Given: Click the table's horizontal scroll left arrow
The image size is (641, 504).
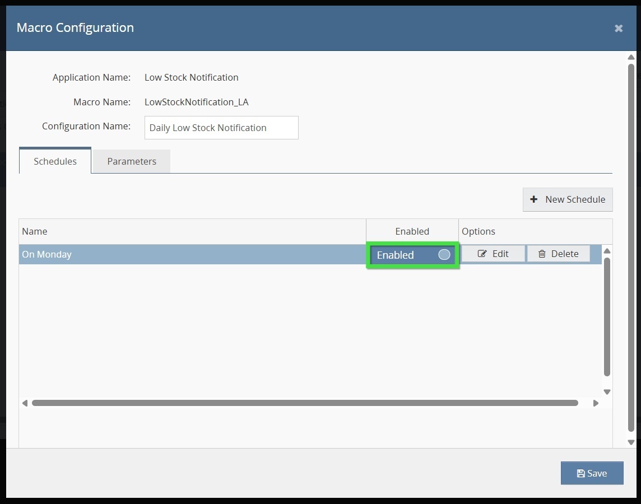Looking at the screenshot, I should [25, 403].
